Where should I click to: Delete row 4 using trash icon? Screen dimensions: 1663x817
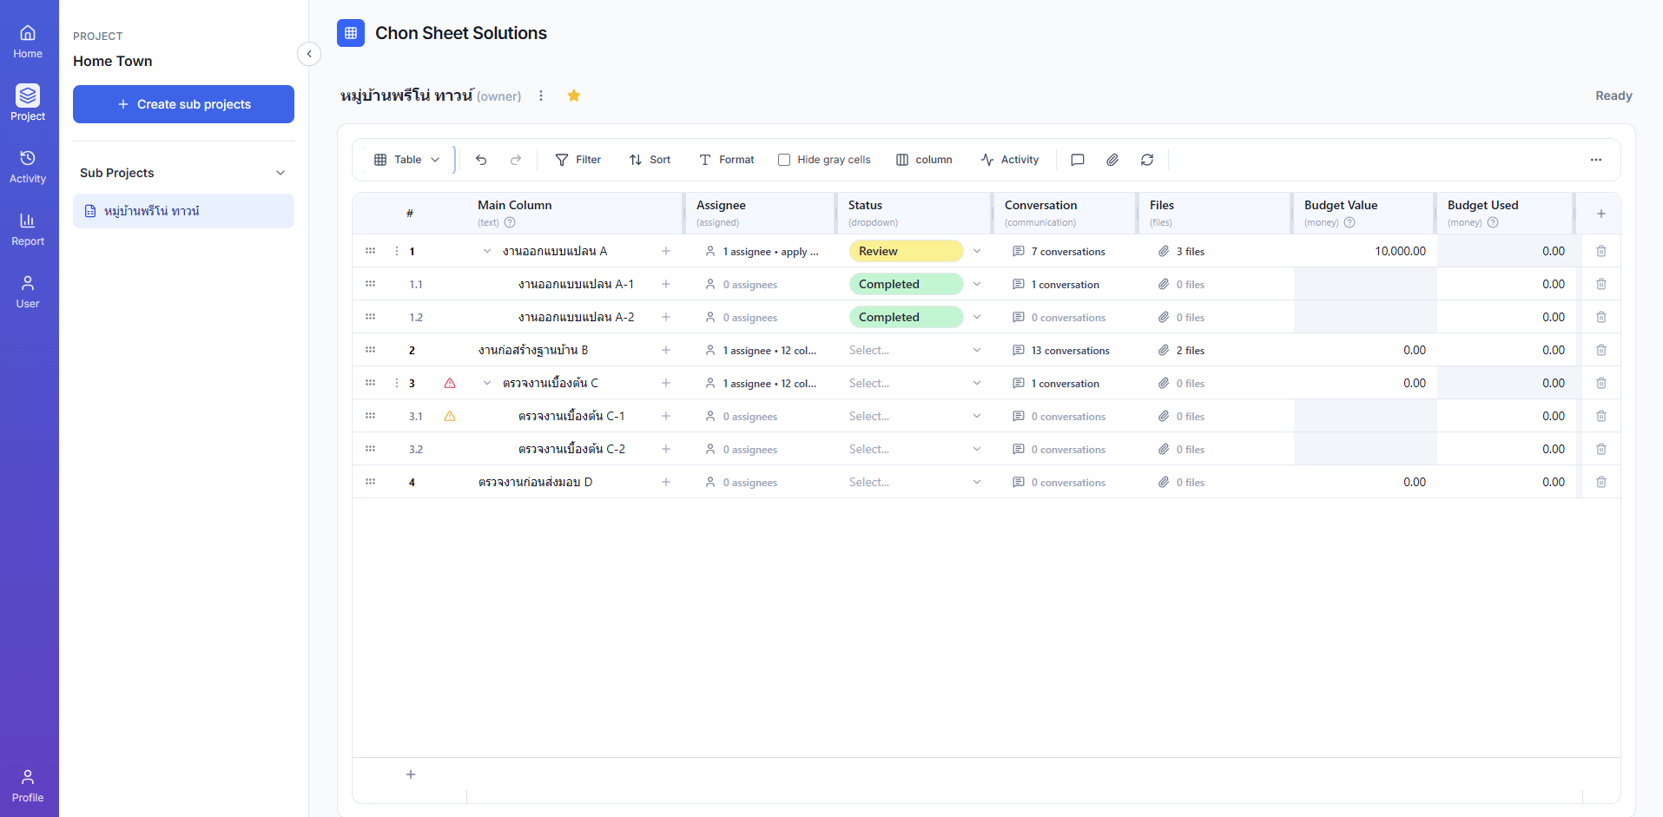pos(1601,482)
